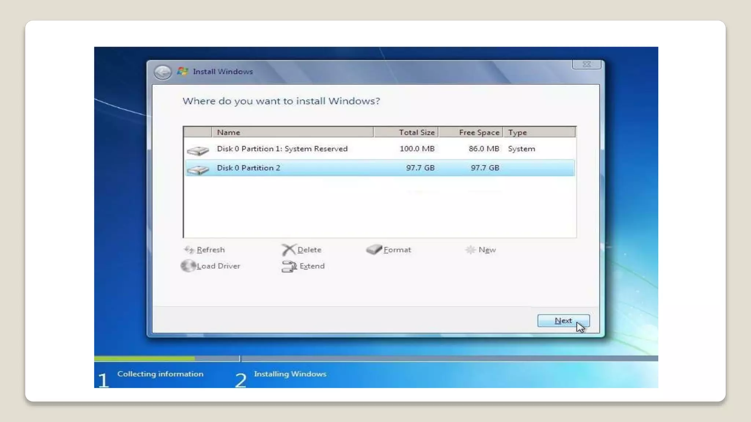
Task: Close the Install Windows dialog
Action: [x=586, y=64]
